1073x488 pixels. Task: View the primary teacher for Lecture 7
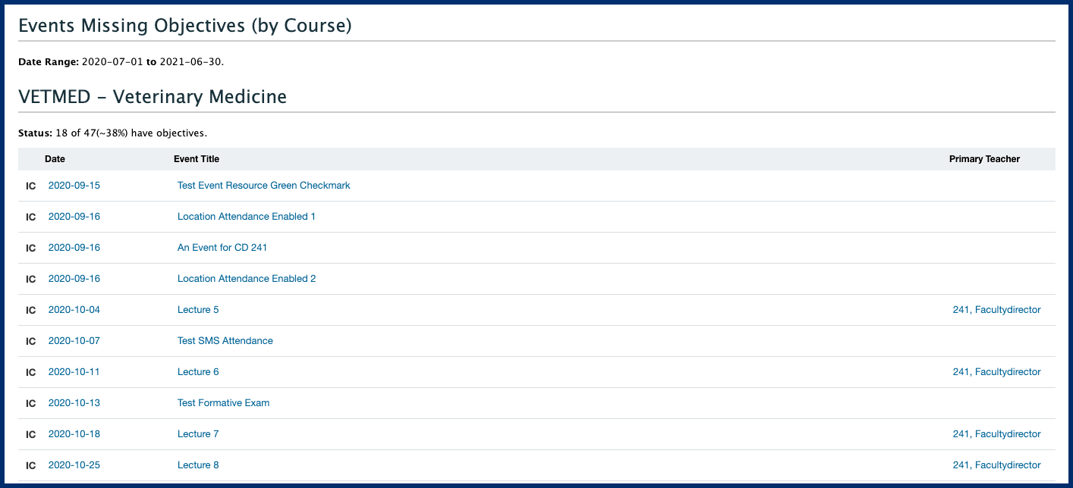[996, 434]
